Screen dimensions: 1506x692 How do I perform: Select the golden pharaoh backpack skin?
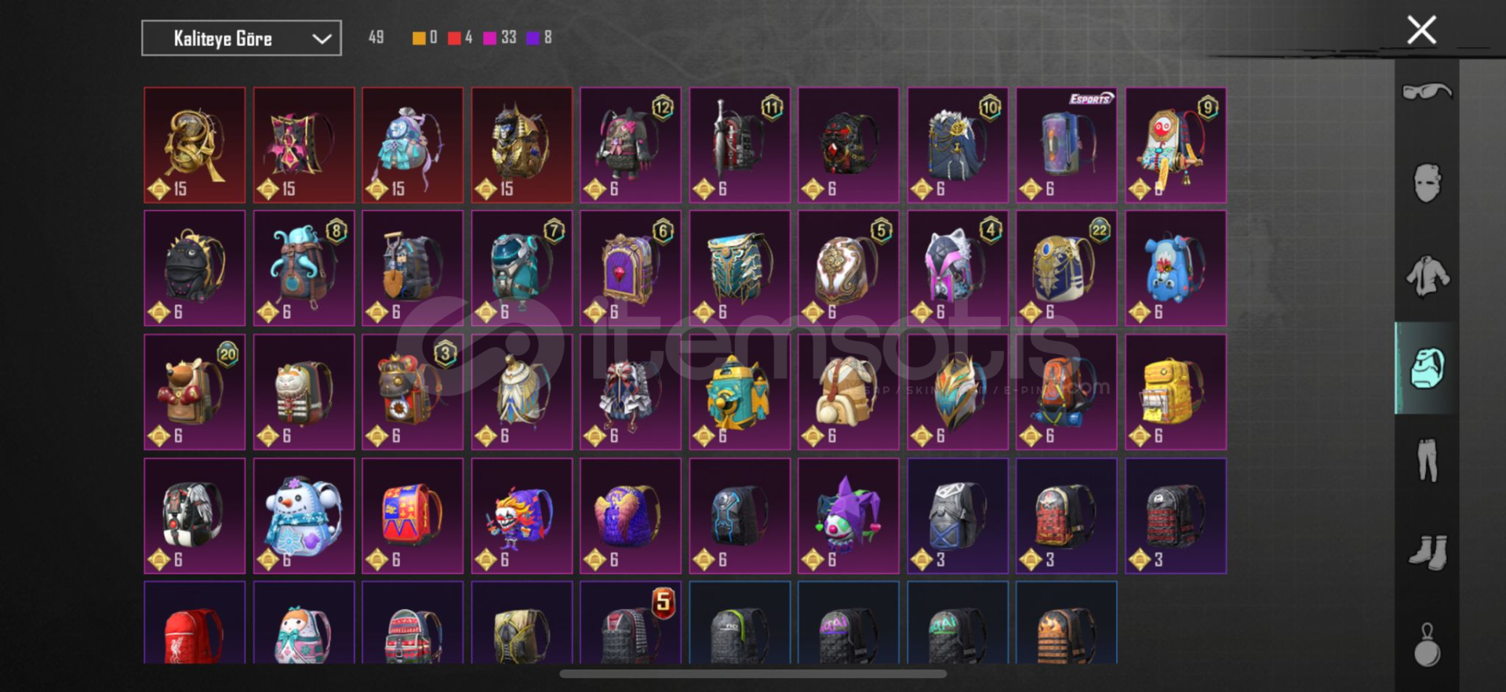[522, 145]
